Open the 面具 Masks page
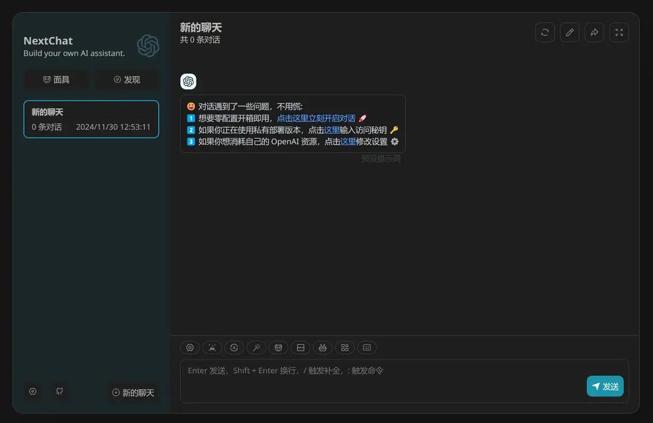The width and height of the screenshot is (653, 423). click(x=56, y=79)
